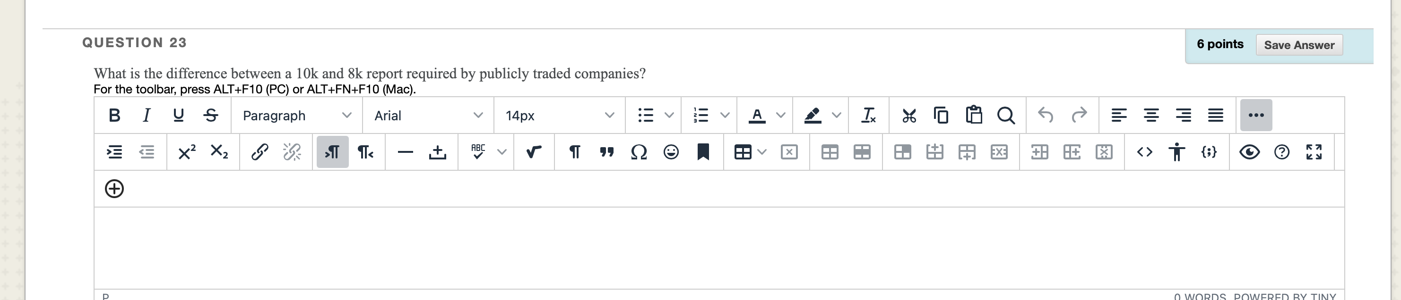Toggle superscript formatting
The image size is (1401, 300).
pyautogui.click(x=186, y=152)
